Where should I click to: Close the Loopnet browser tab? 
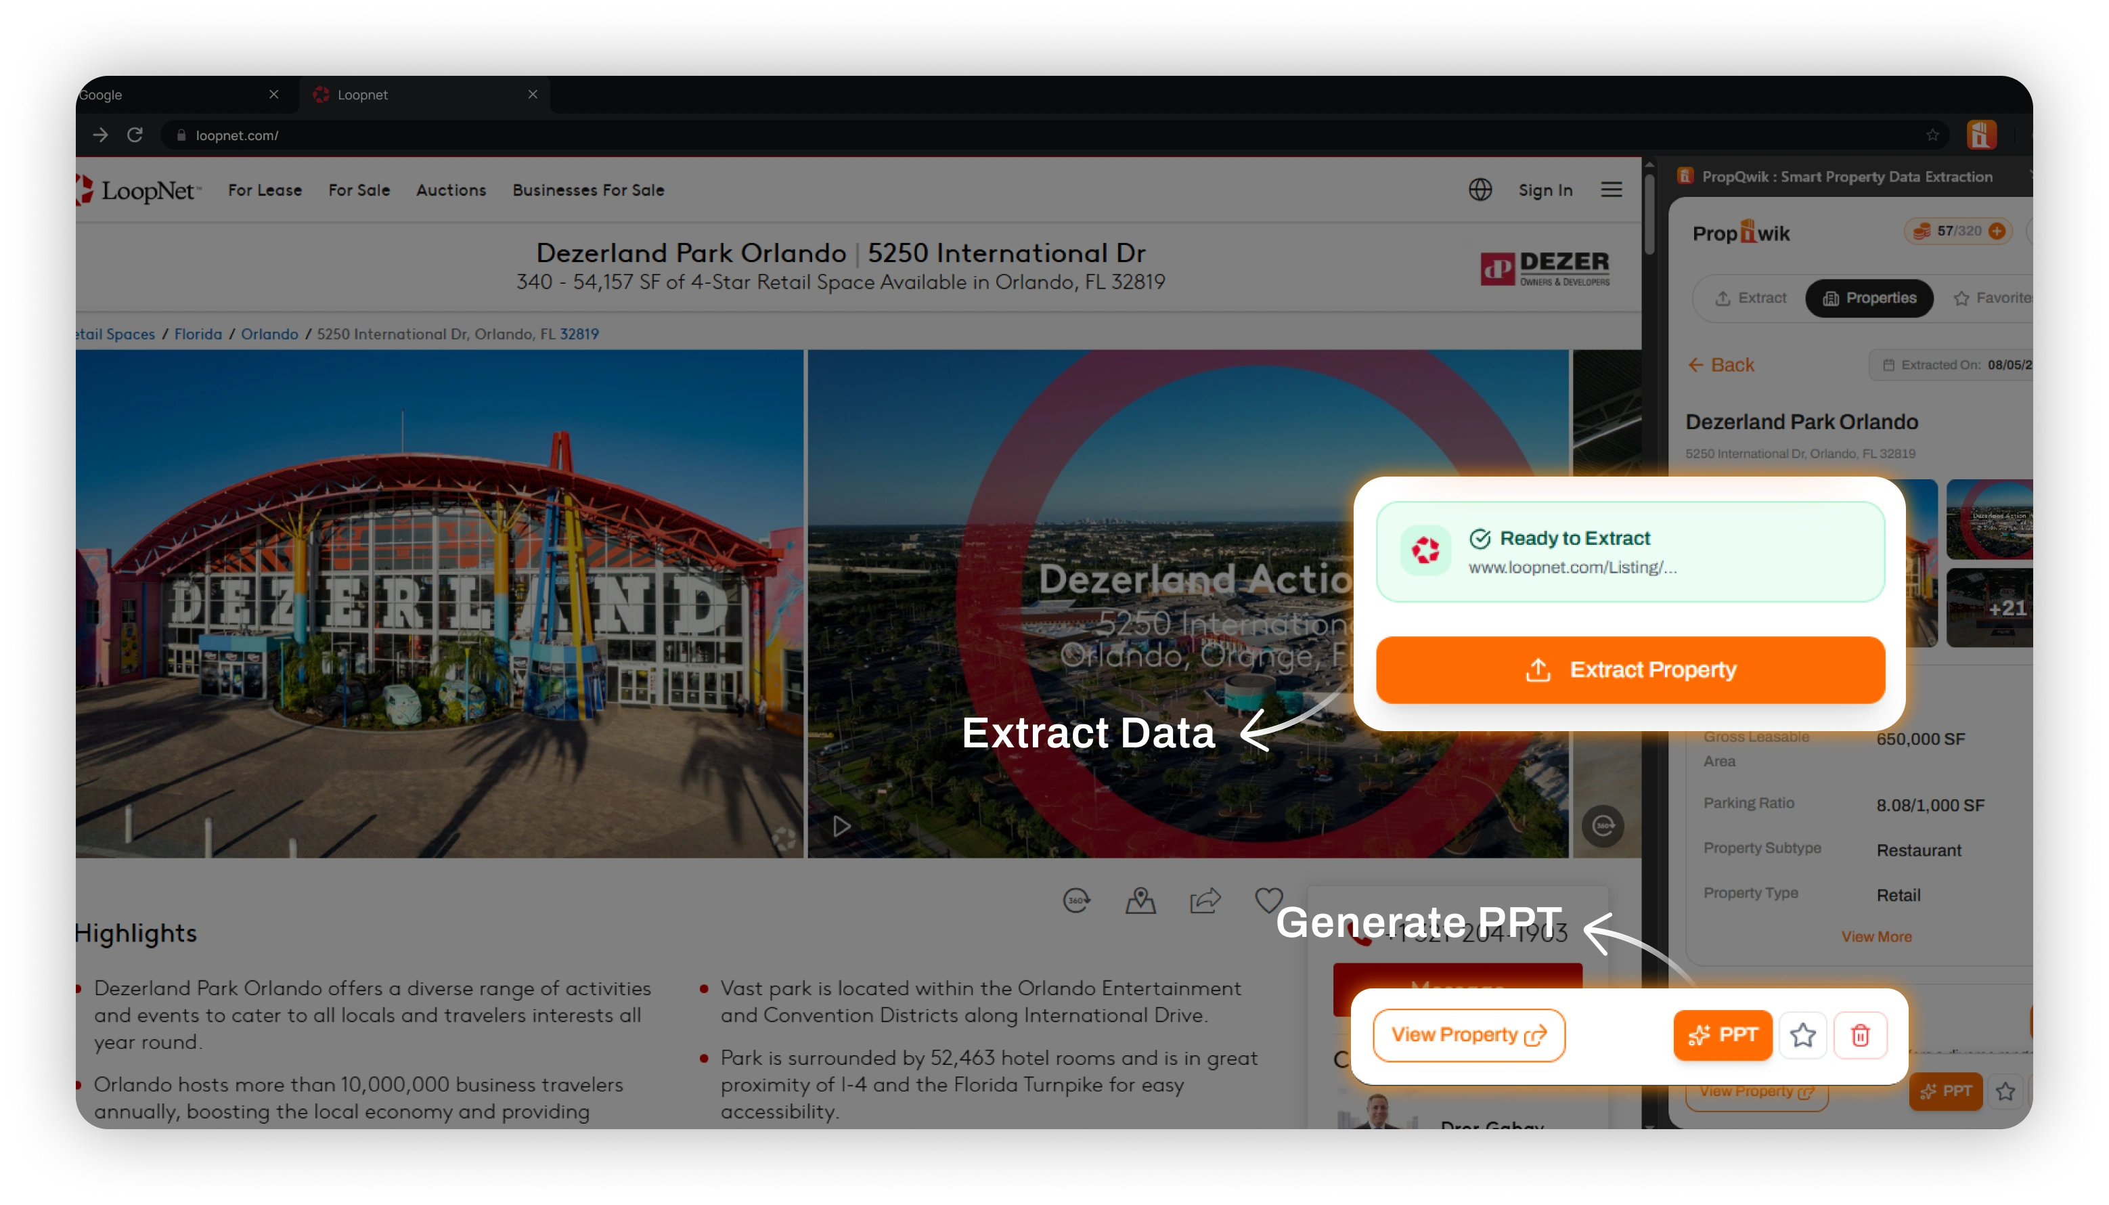[532, 94]
